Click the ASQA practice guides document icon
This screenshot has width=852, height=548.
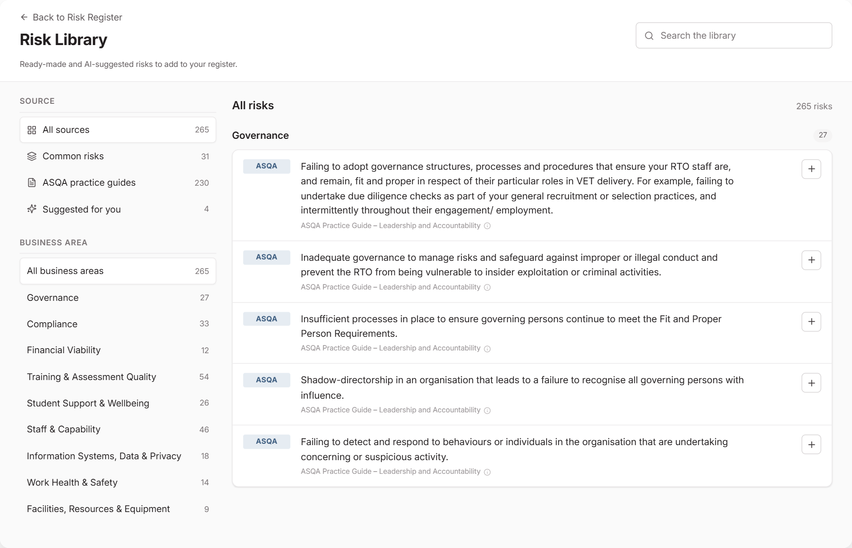click(x=32, y=183)
